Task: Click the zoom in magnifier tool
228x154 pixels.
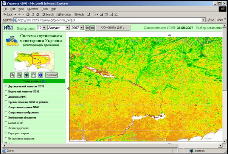Action: pos(13,75)
